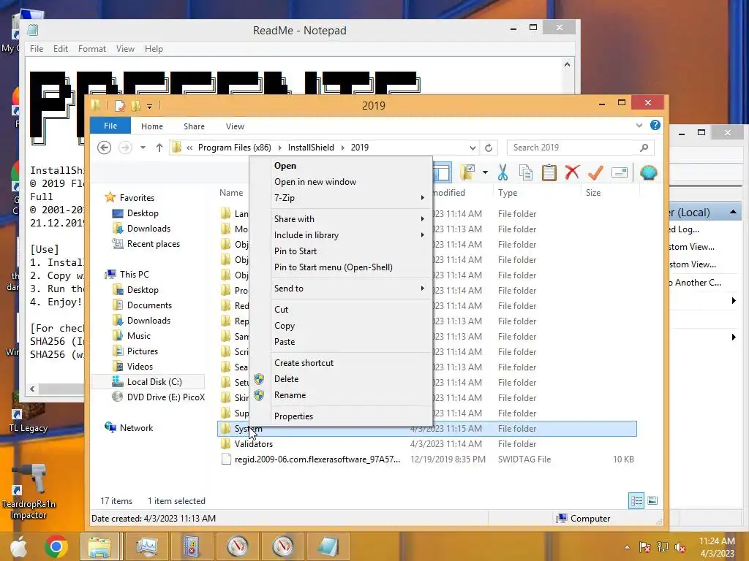Open the recent locations dropdown arrow
This screenshot has width=749, height=561.
[143, 148]
